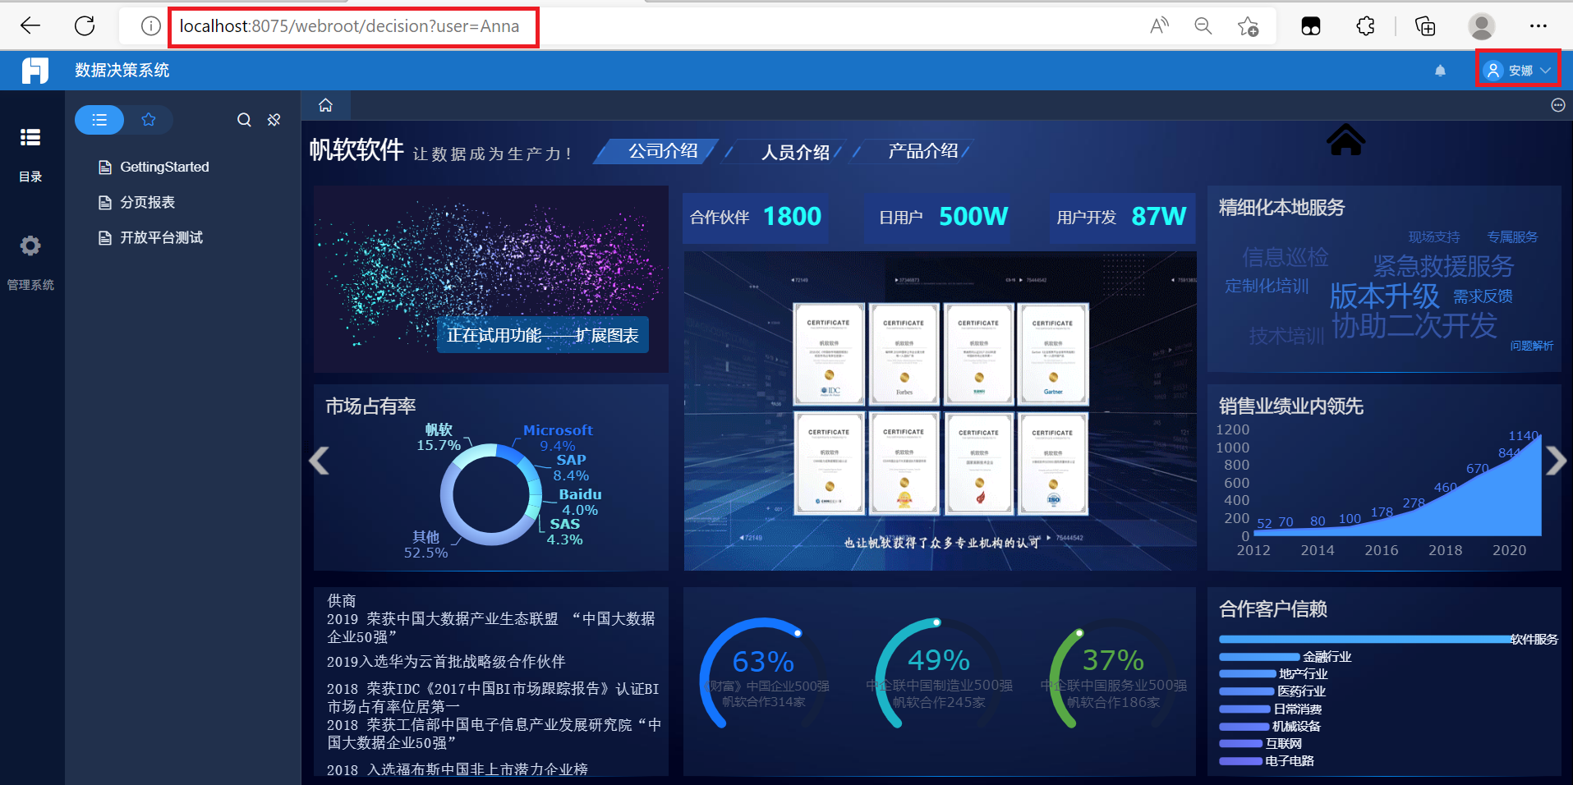The image size is (1573, 785).
Task: Click the SAP 8.4% pie label
Action: click(571, 467)
